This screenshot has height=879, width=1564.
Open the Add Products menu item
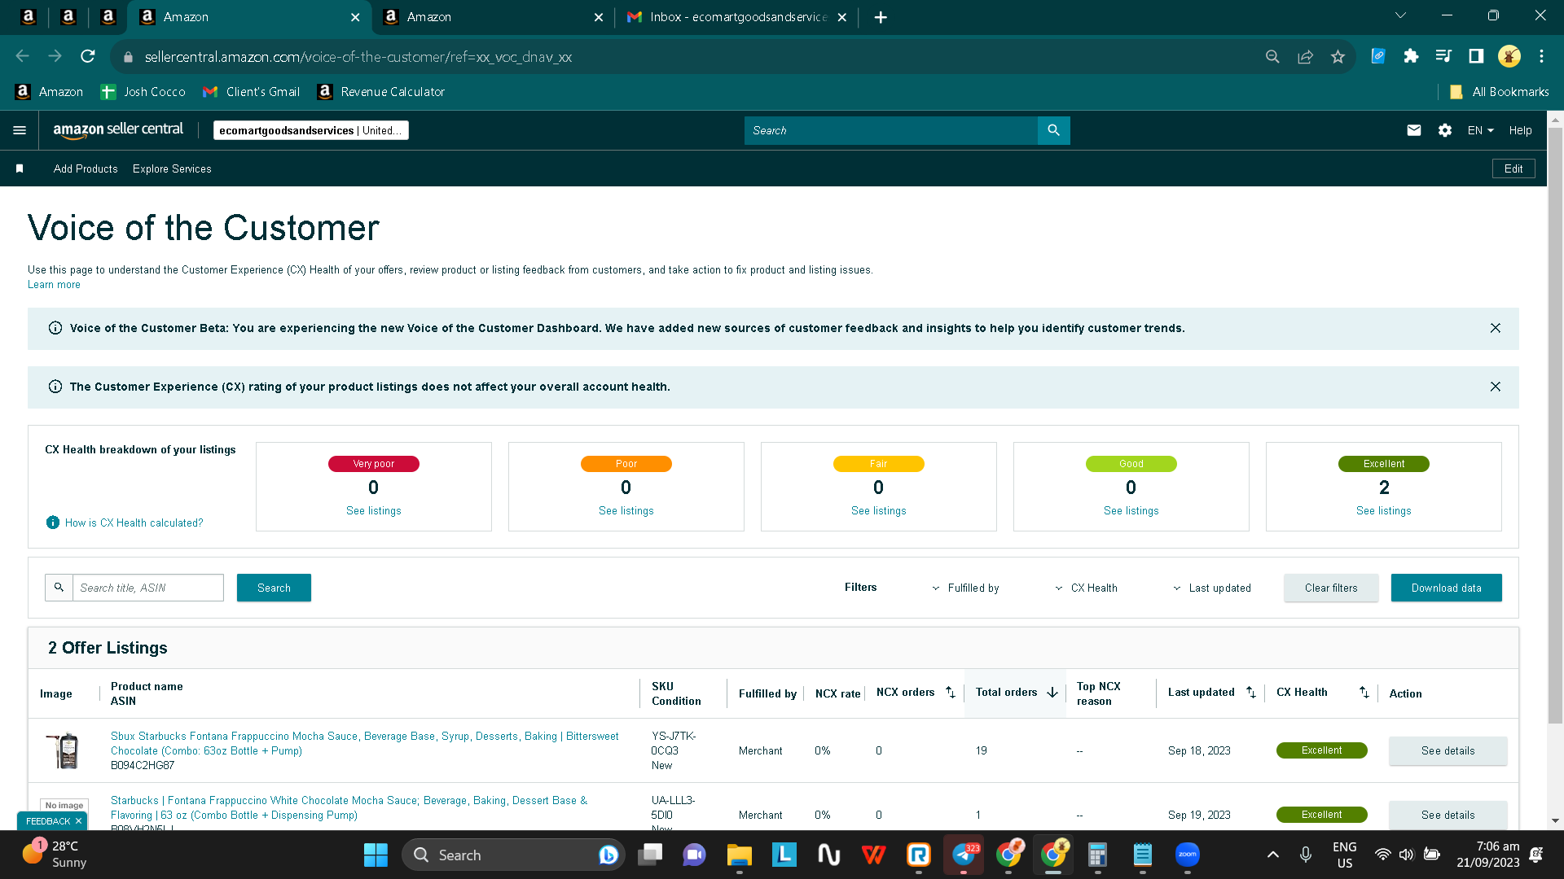[x=86, y=168]
